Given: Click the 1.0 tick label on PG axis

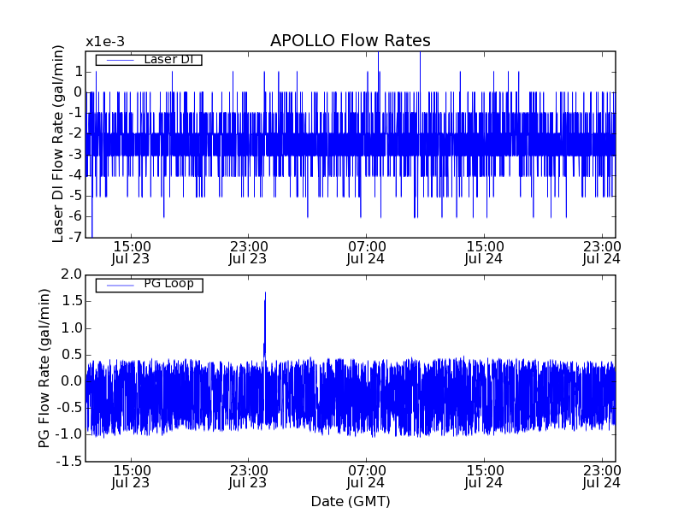Looking at the screenshot, I should coord(72,328).
